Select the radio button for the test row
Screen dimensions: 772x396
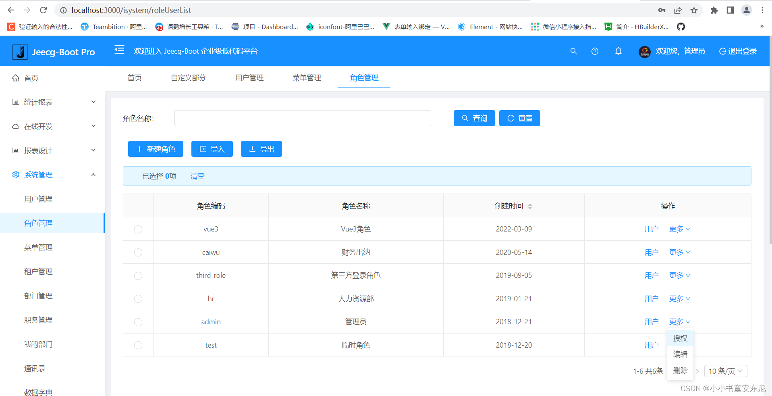[x=138, y=345]
